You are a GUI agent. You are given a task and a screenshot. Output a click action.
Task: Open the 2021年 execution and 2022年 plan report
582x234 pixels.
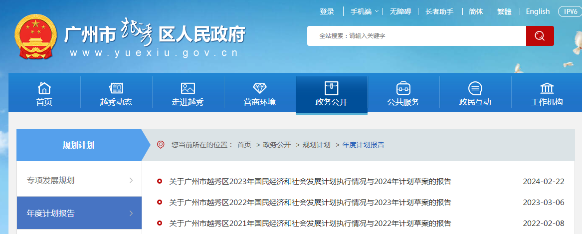pyautogui.click(x=310, y=223)
